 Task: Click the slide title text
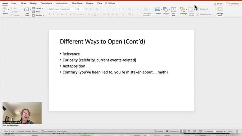point(102,42)
